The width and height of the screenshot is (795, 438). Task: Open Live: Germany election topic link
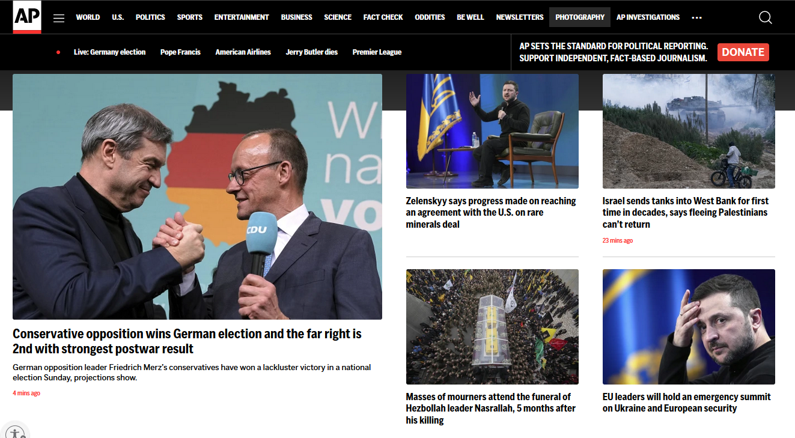[109, 52]
